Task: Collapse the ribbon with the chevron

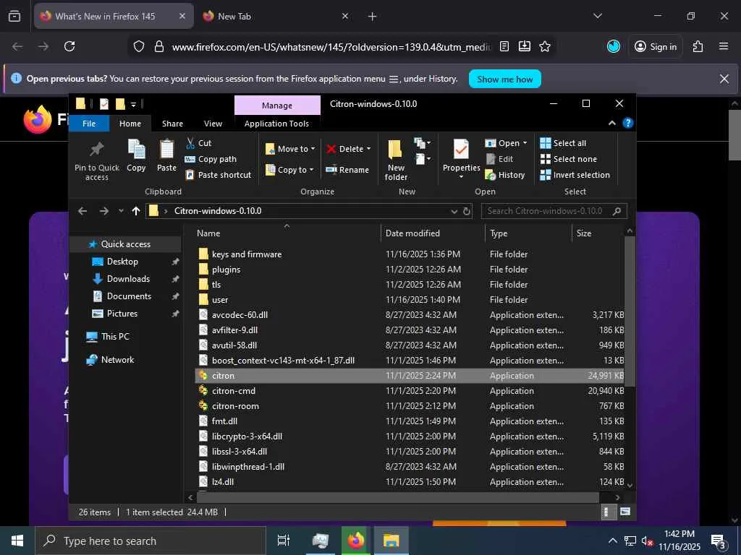Action: [612, 123]
